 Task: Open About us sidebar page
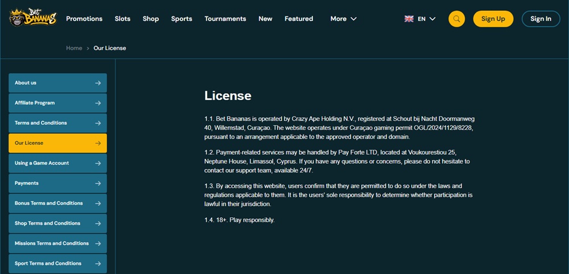coord(57,83)
